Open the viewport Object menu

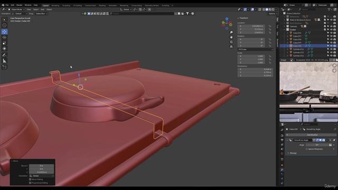pos(49,9)
